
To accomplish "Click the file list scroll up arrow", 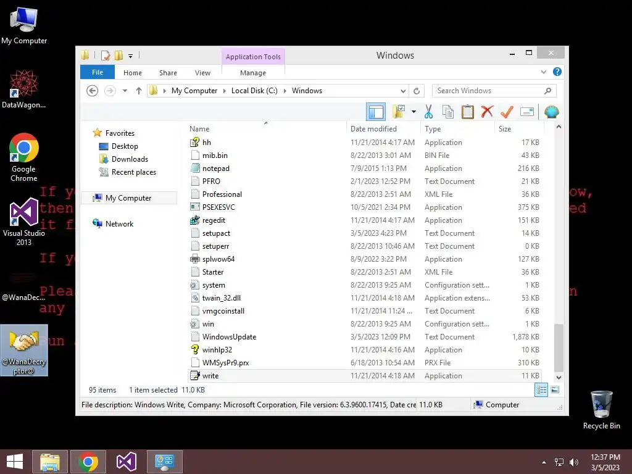I will point(559,127).
